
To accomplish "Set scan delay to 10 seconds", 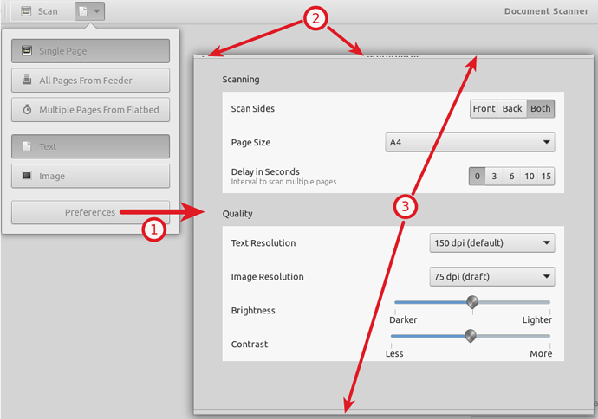I will pos(530,177).
